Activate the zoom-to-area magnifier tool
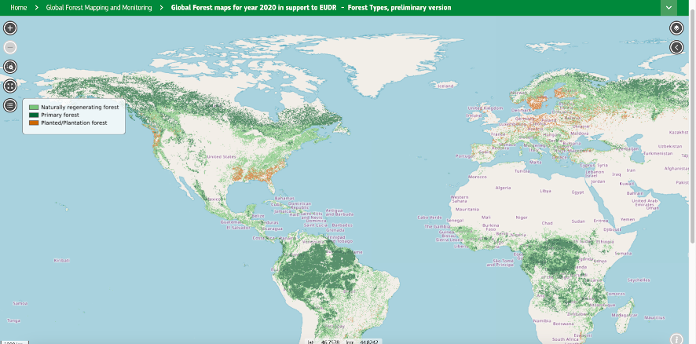 pos(10,67)
